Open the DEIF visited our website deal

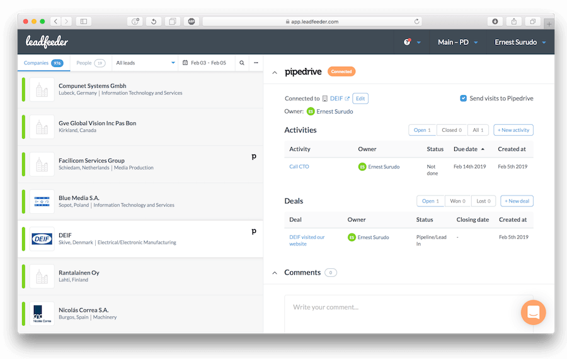click(x=307, y=240)
